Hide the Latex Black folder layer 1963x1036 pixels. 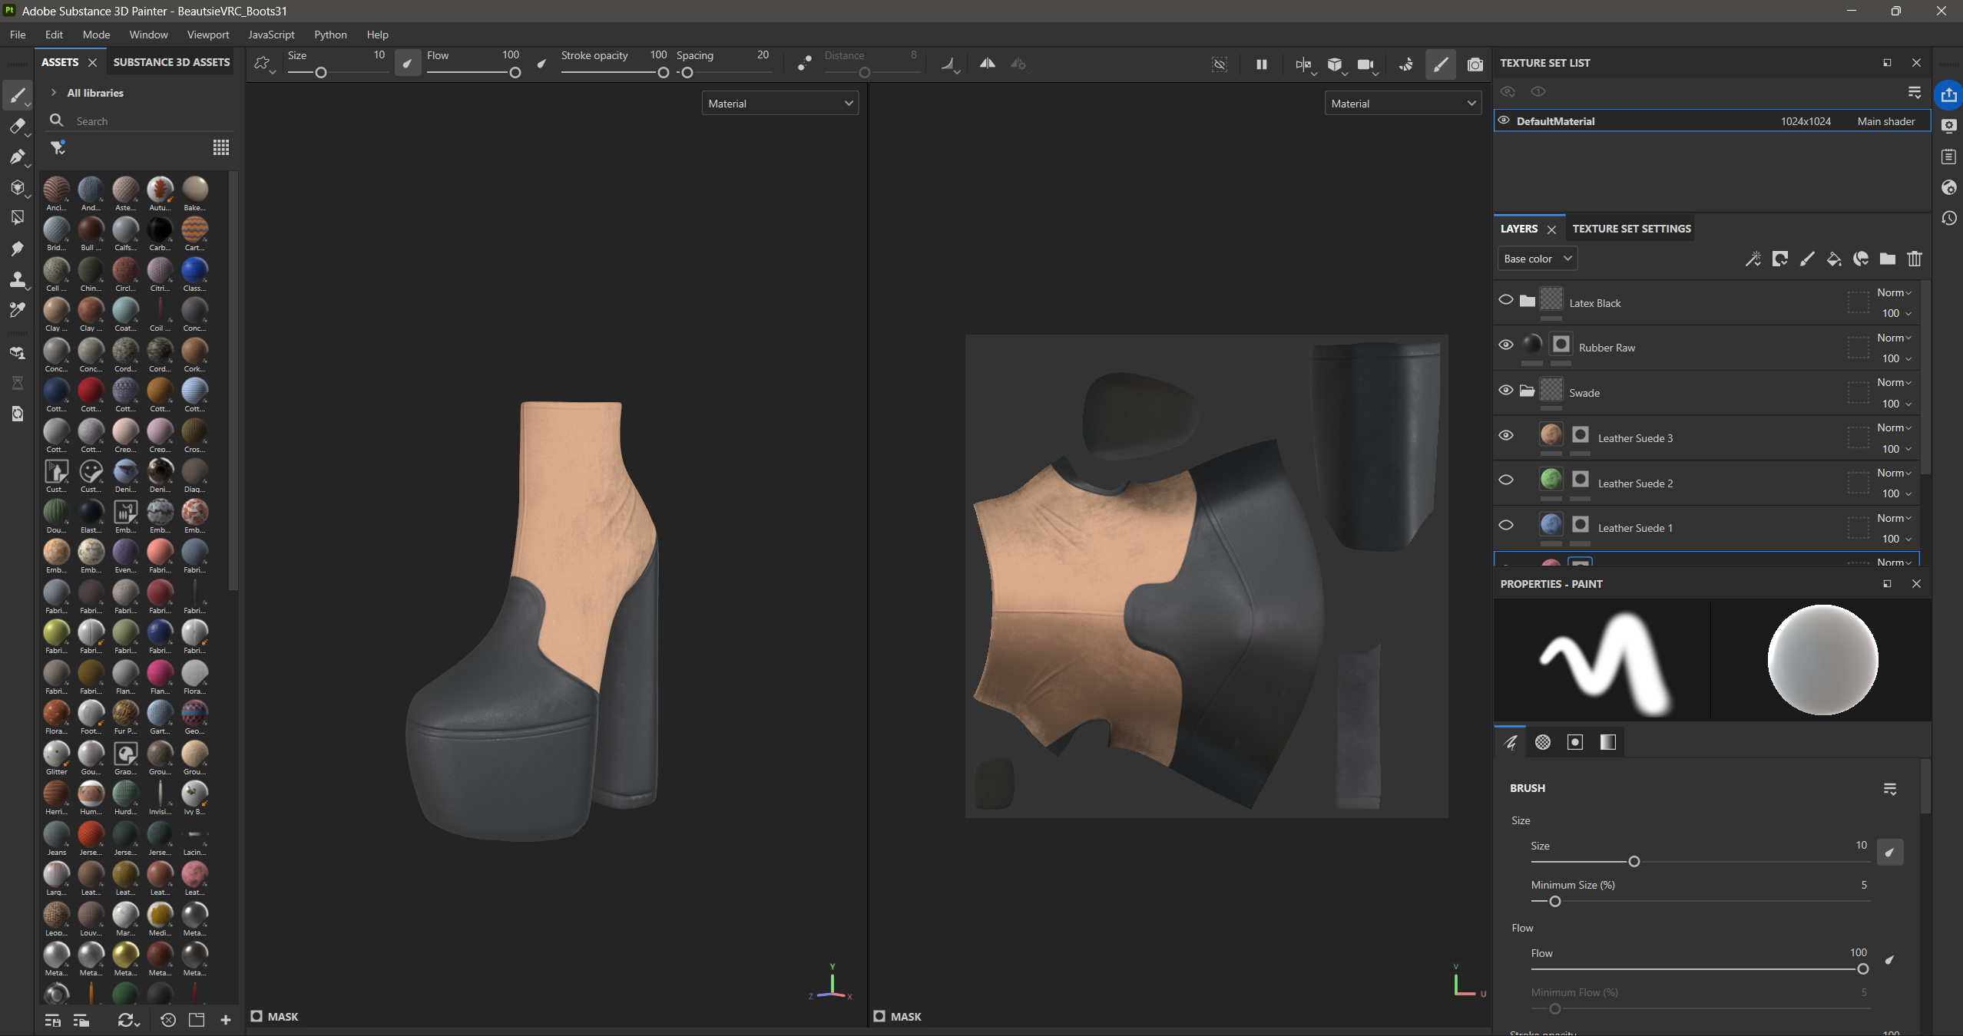[x=1506, y=299]
